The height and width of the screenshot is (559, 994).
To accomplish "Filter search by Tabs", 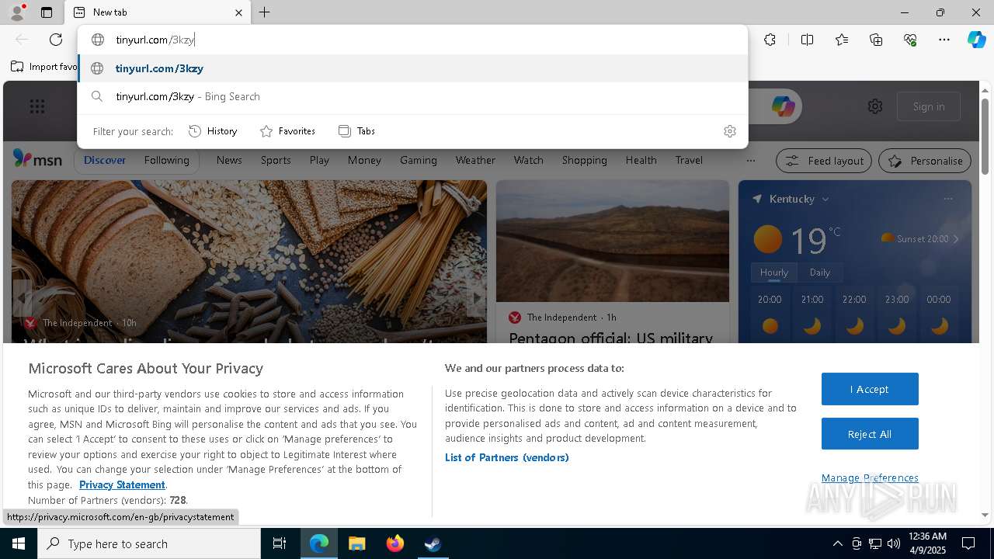I will (x=356, y=131).
